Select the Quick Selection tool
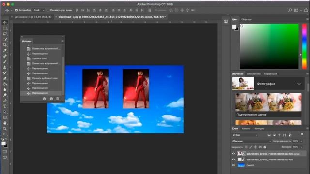 (x=5, y=39)
